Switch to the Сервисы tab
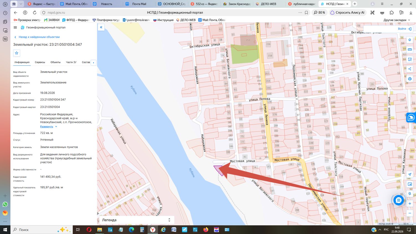The width and height of the screenshot is (416, 234). click(x=40, y=62)
